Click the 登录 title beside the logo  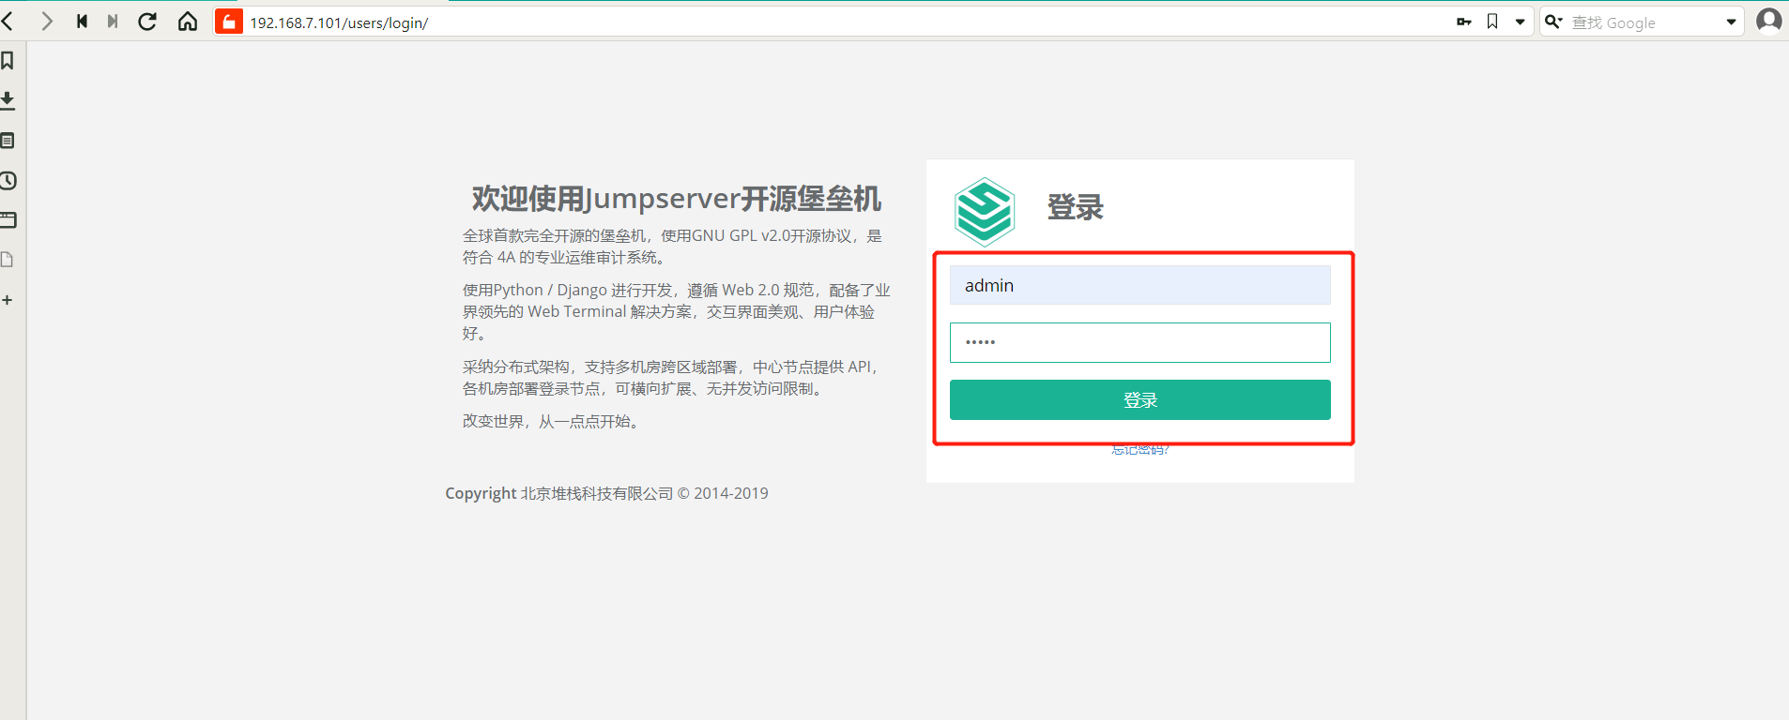click(x=1076, y=207)
